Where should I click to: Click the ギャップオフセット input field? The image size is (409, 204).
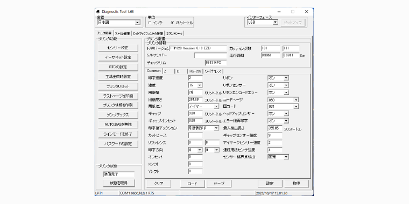[x=195, y=121]
